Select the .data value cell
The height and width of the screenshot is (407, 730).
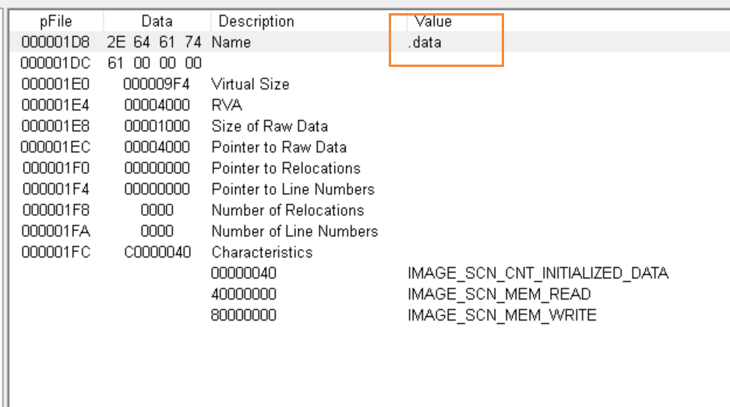[425, 42]
